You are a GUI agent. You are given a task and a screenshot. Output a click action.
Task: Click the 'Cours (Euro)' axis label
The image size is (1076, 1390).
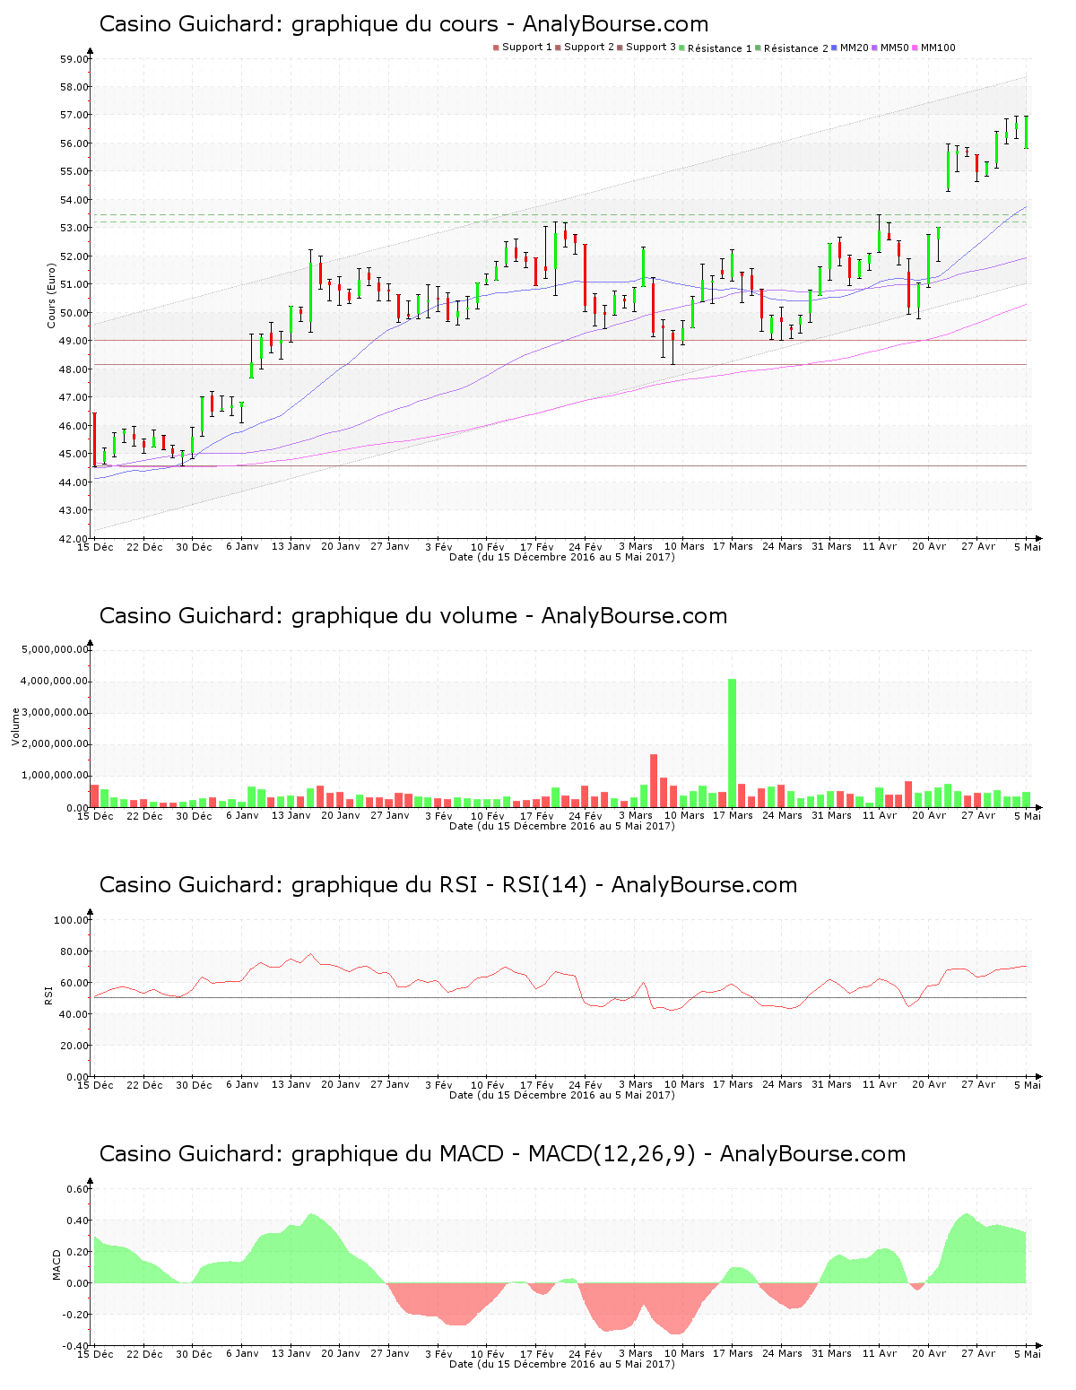coord(51,296)
